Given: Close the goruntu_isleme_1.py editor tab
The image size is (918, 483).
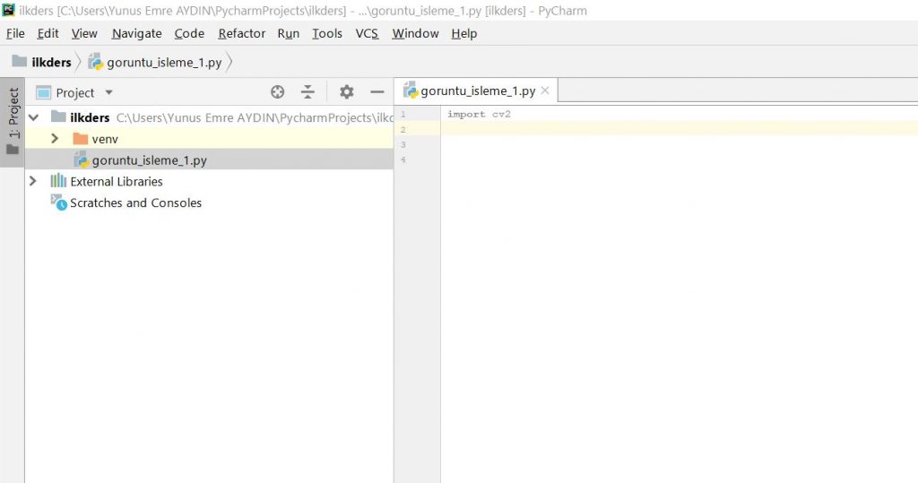Looking at the screenshot, I should point(545,91).
